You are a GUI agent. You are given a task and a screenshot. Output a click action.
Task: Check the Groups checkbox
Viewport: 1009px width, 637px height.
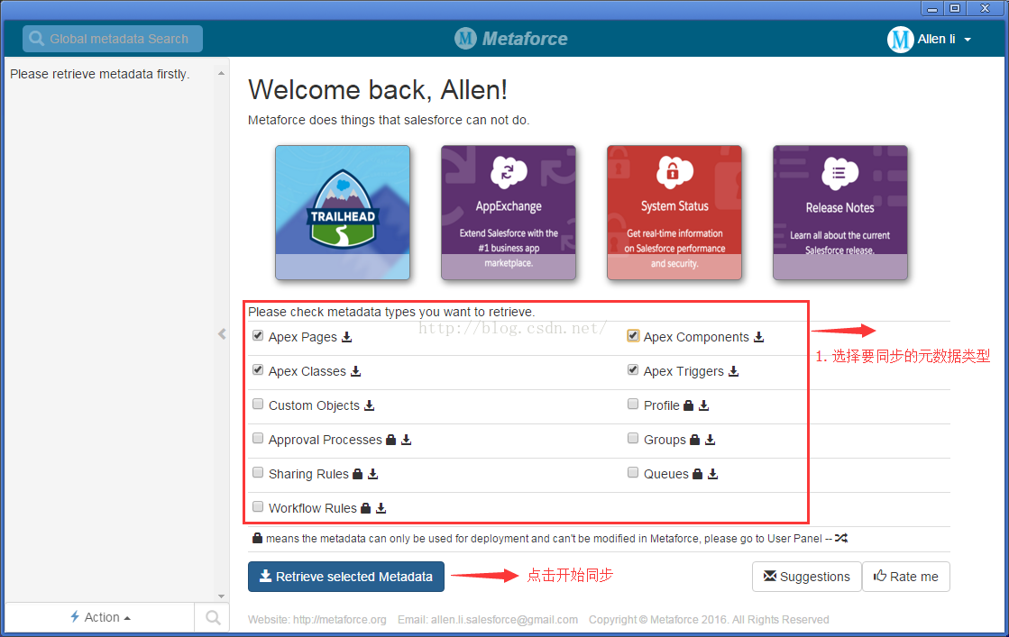[x=633, y=438]
